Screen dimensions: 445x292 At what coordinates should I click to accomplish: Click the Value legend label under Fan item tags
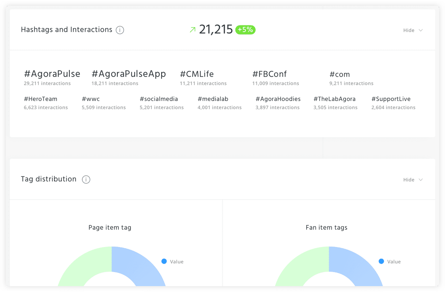point(394,262)
